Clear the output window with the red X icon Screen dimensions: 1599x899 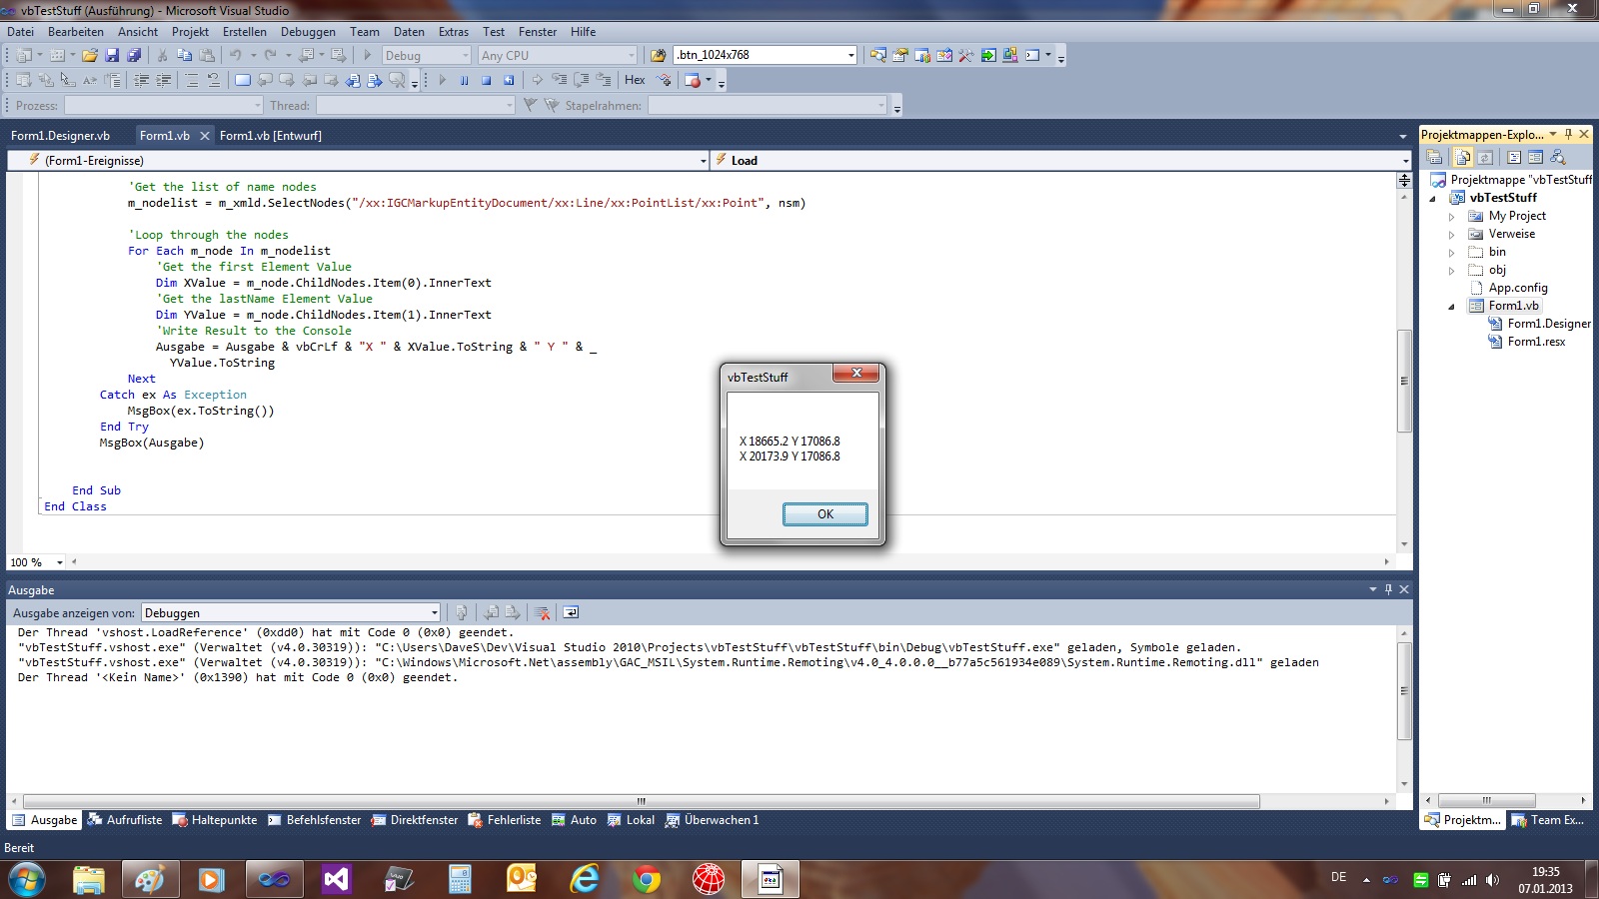[x=542, y=612]
